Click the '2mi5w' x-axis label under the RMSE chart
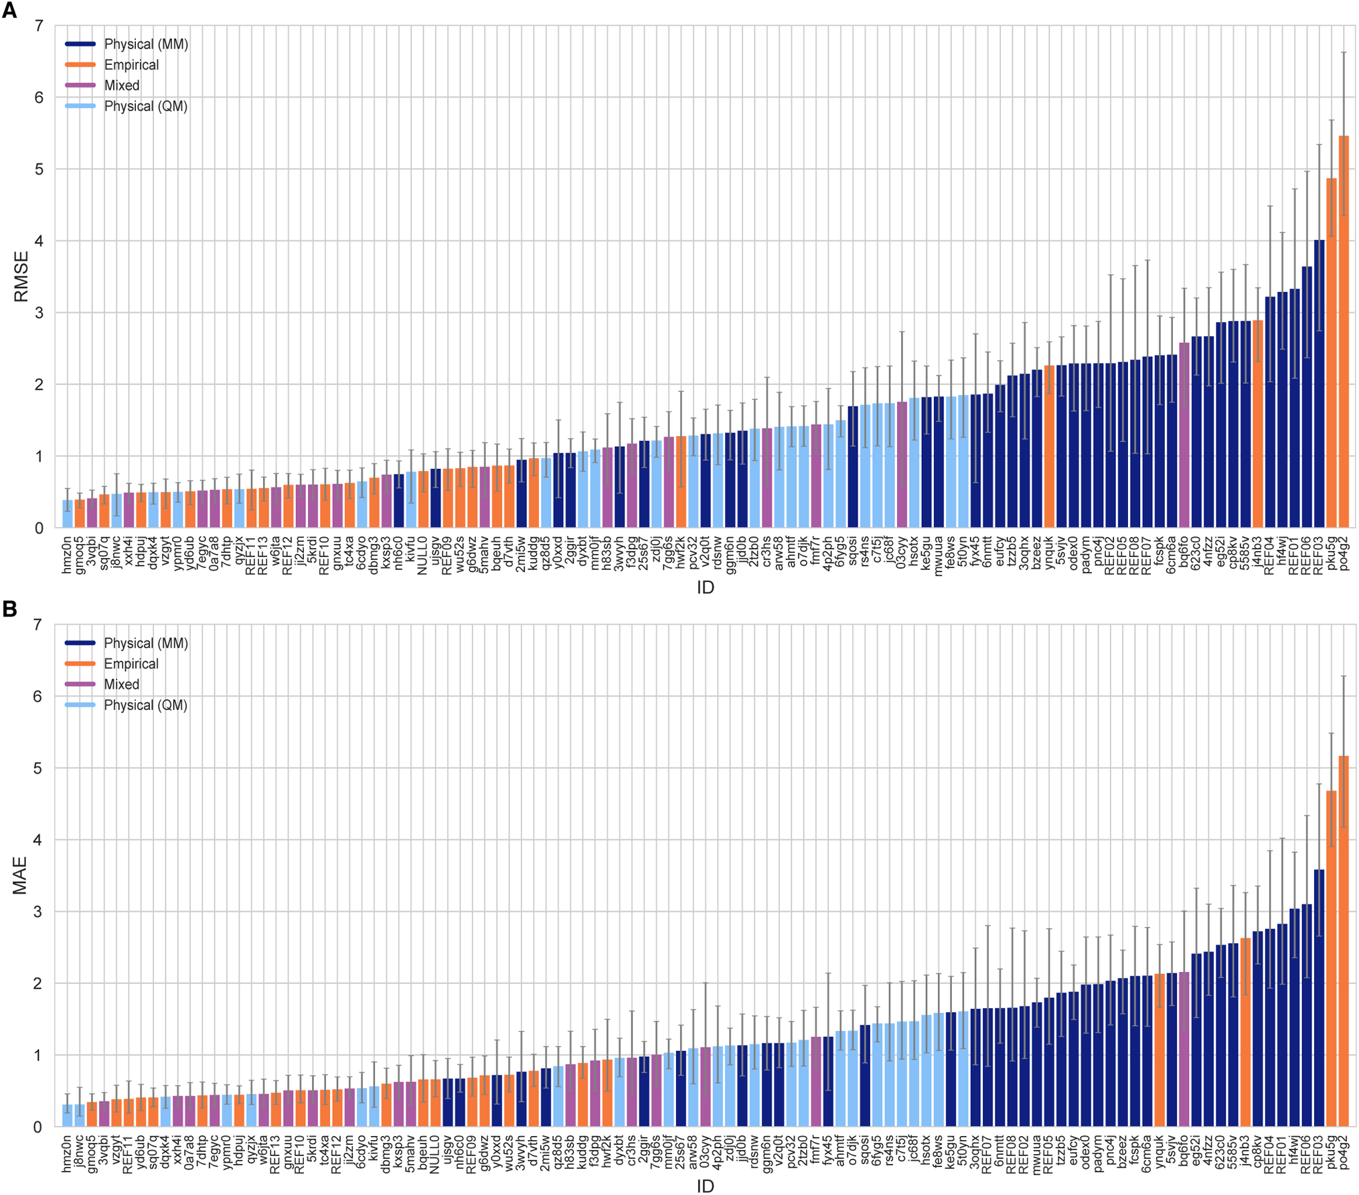This screenshot has height=1195, width=1359. coord(522,554)
